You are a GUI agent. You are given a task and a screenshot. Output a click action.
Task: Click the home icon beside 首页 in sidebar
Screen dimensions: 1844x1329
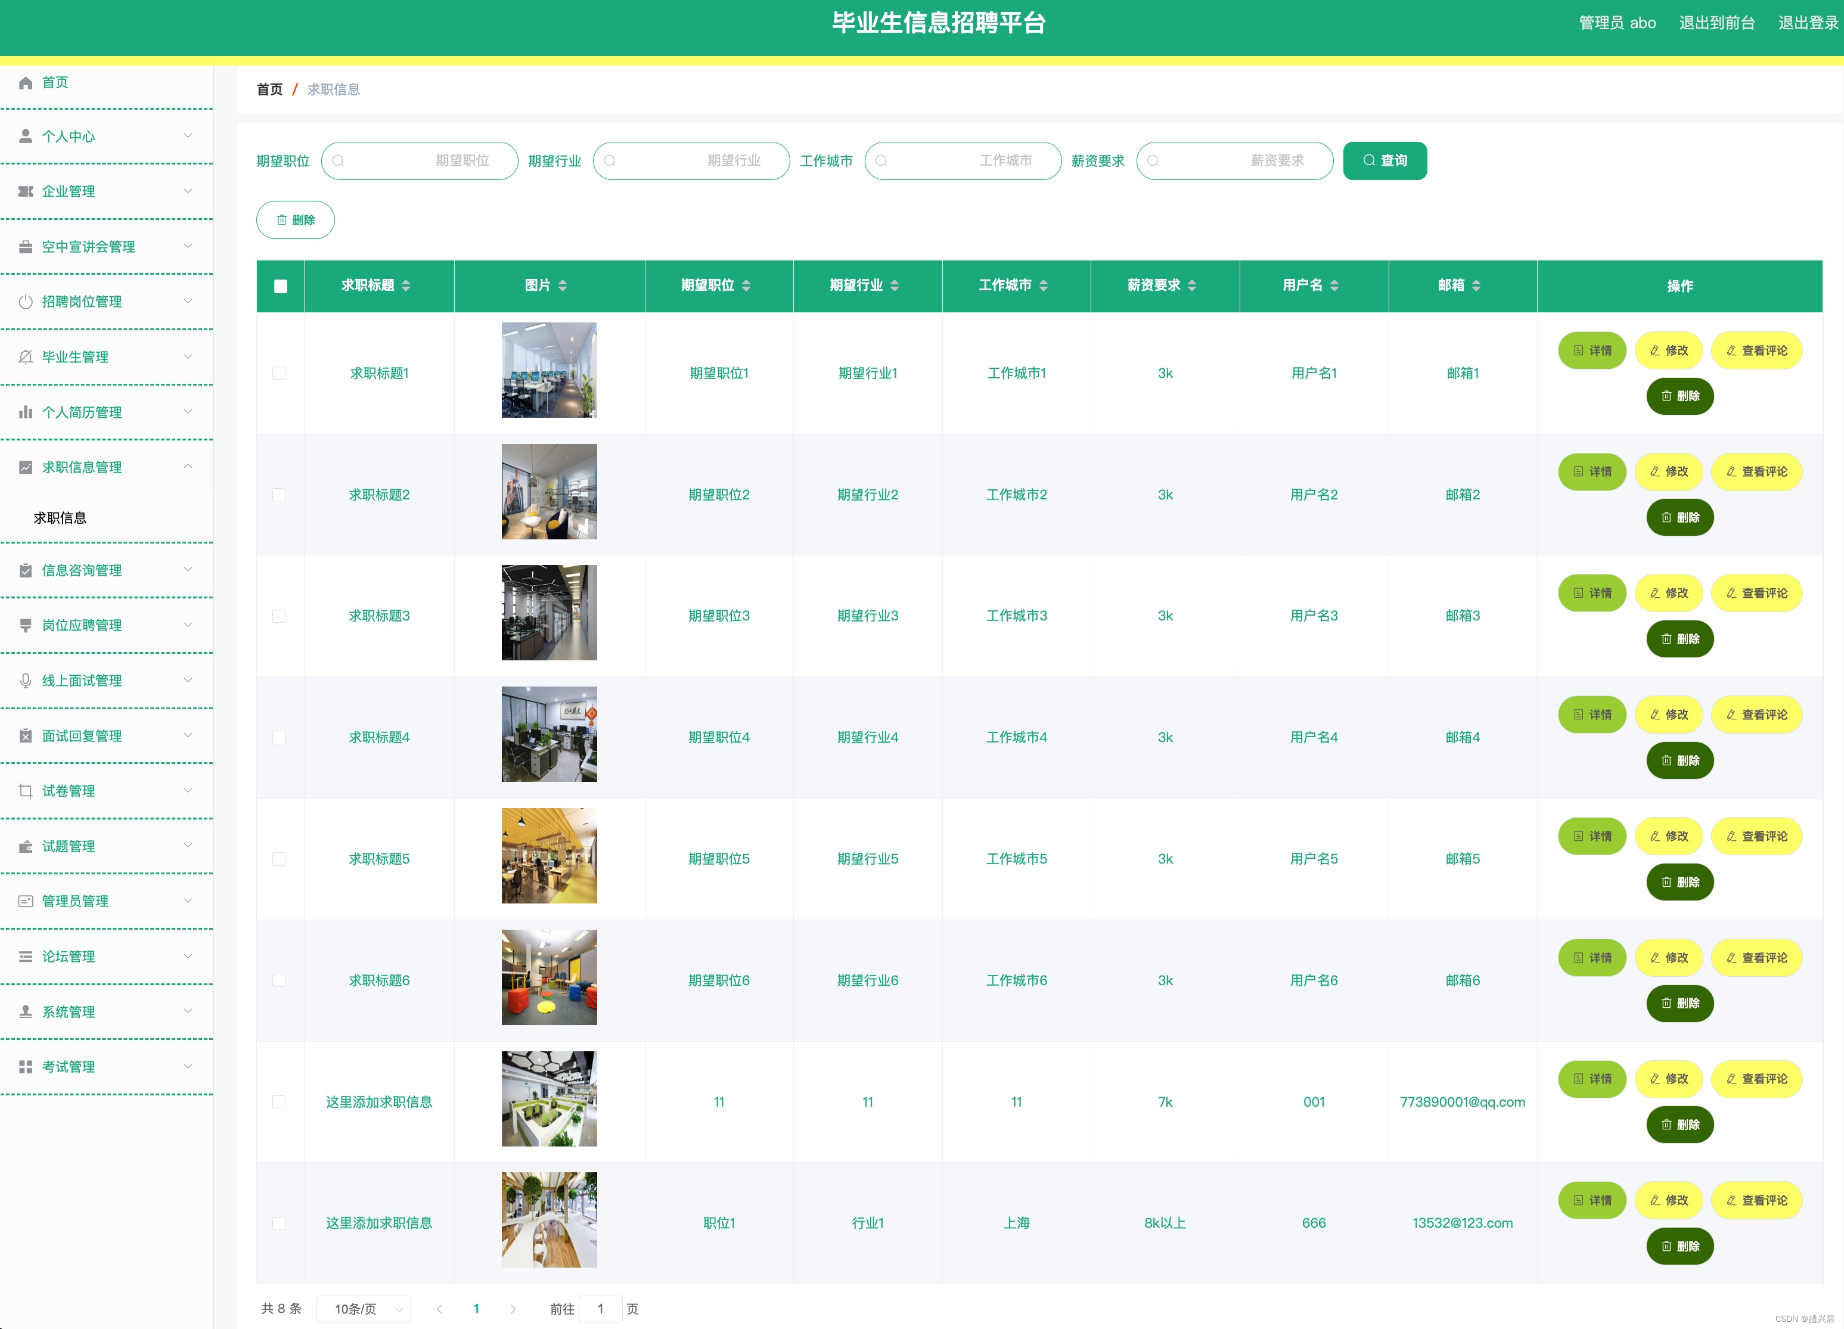25,82
